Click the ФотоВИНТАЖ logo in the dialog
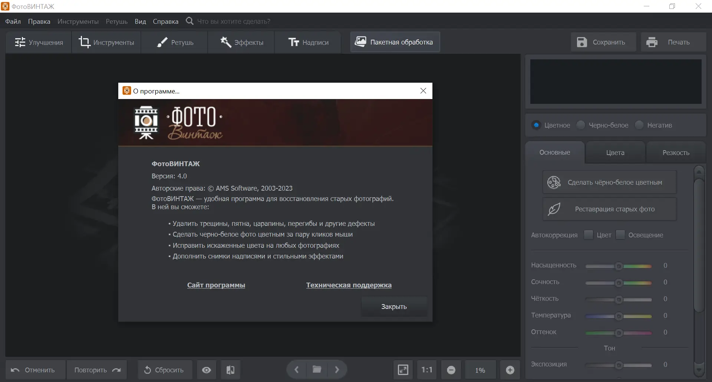Screen dimensions: 712x382 (179, 122)
